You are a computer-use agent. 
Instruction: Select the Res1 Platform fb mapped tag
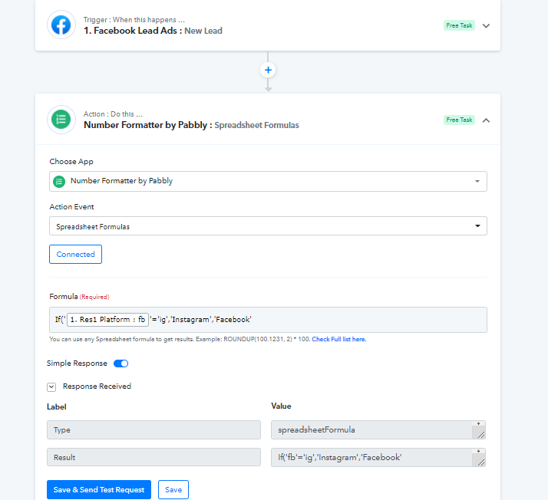coord(107,320)
